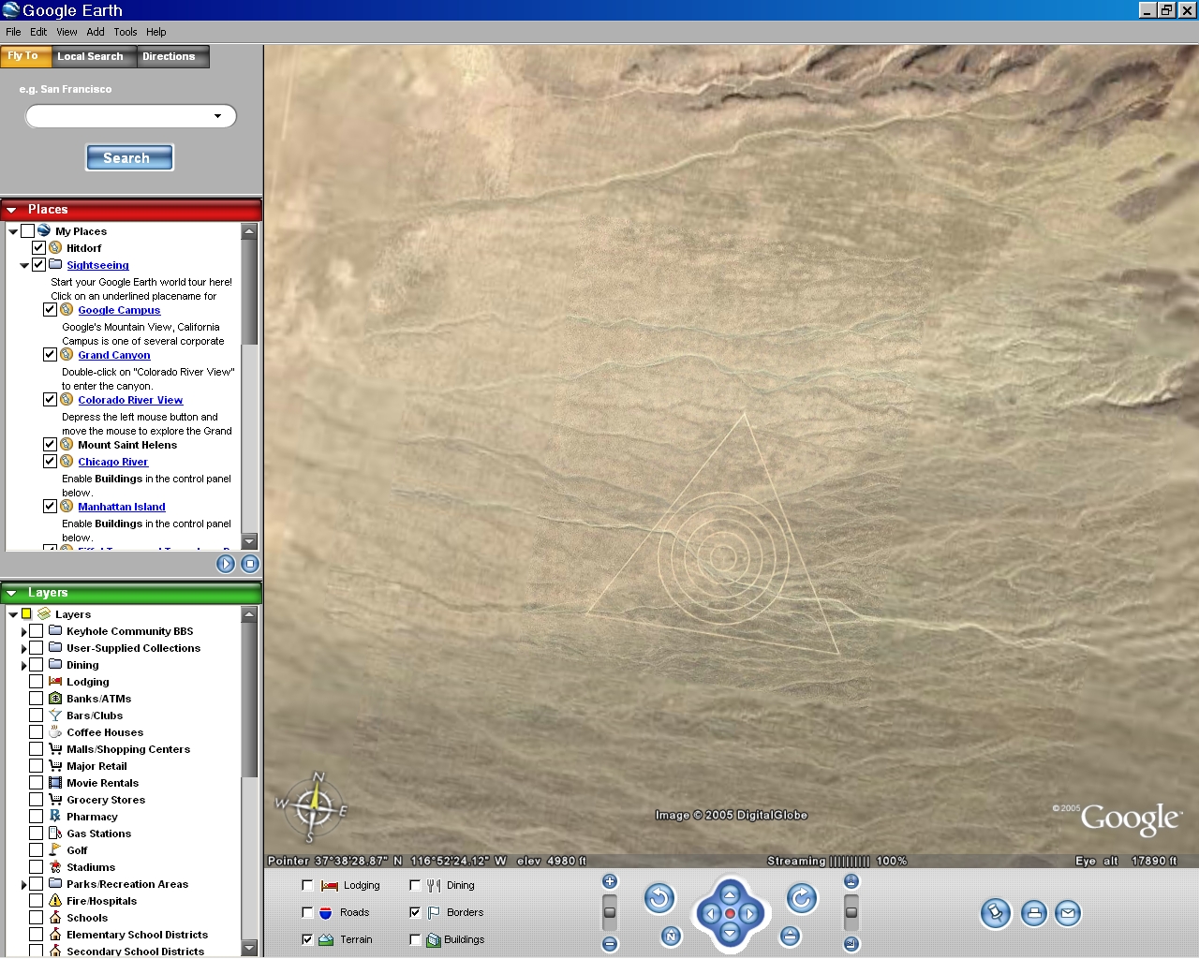The height and width of the screenshot is (959, 1199).
Task: Click the Search button
Action: [x=130, y=158]
